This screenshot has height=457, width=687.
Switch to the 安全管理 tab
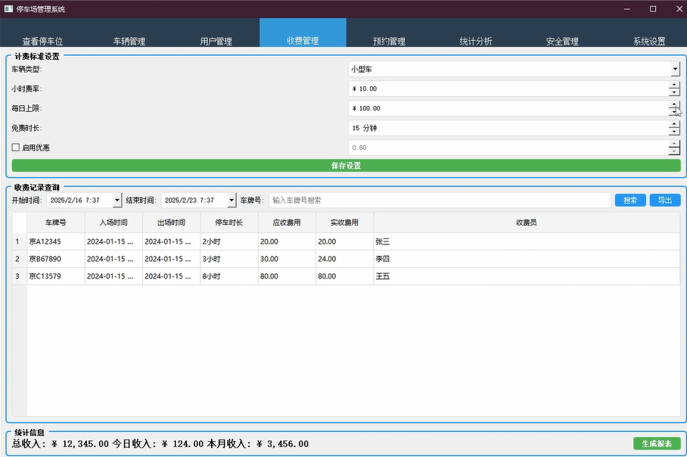coord(562,33)
